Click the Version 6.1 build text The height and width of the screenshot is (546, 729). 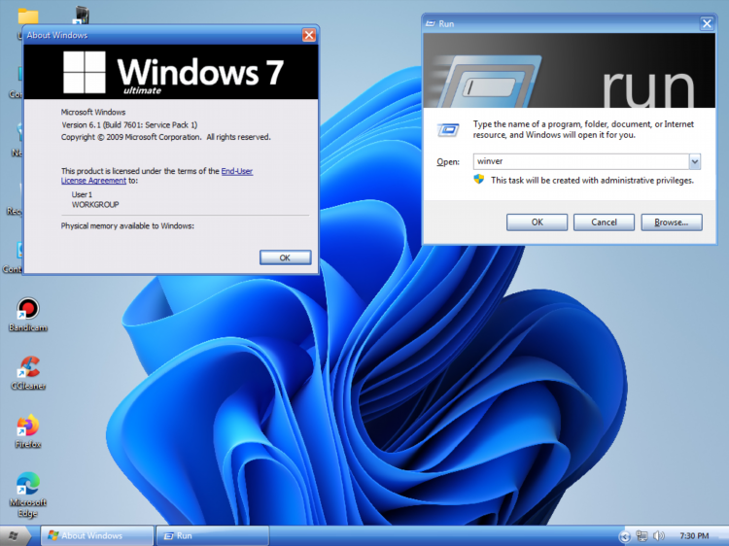[129, 124]
